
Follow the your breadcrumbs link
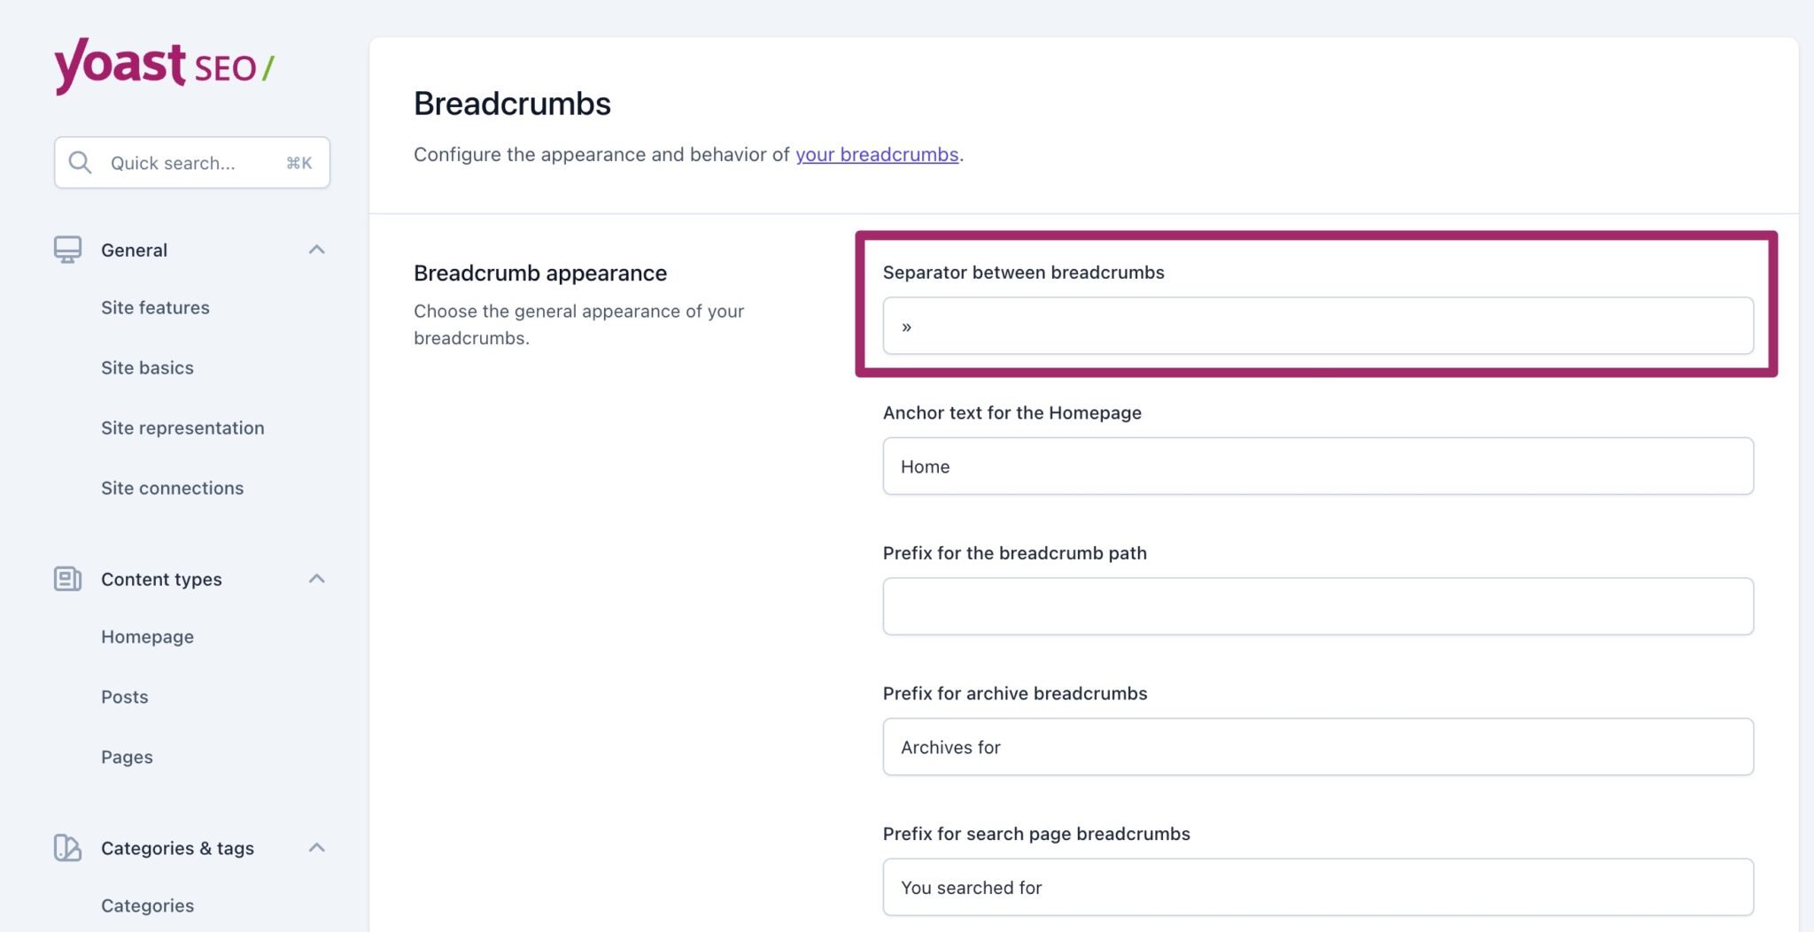(877, 154)
